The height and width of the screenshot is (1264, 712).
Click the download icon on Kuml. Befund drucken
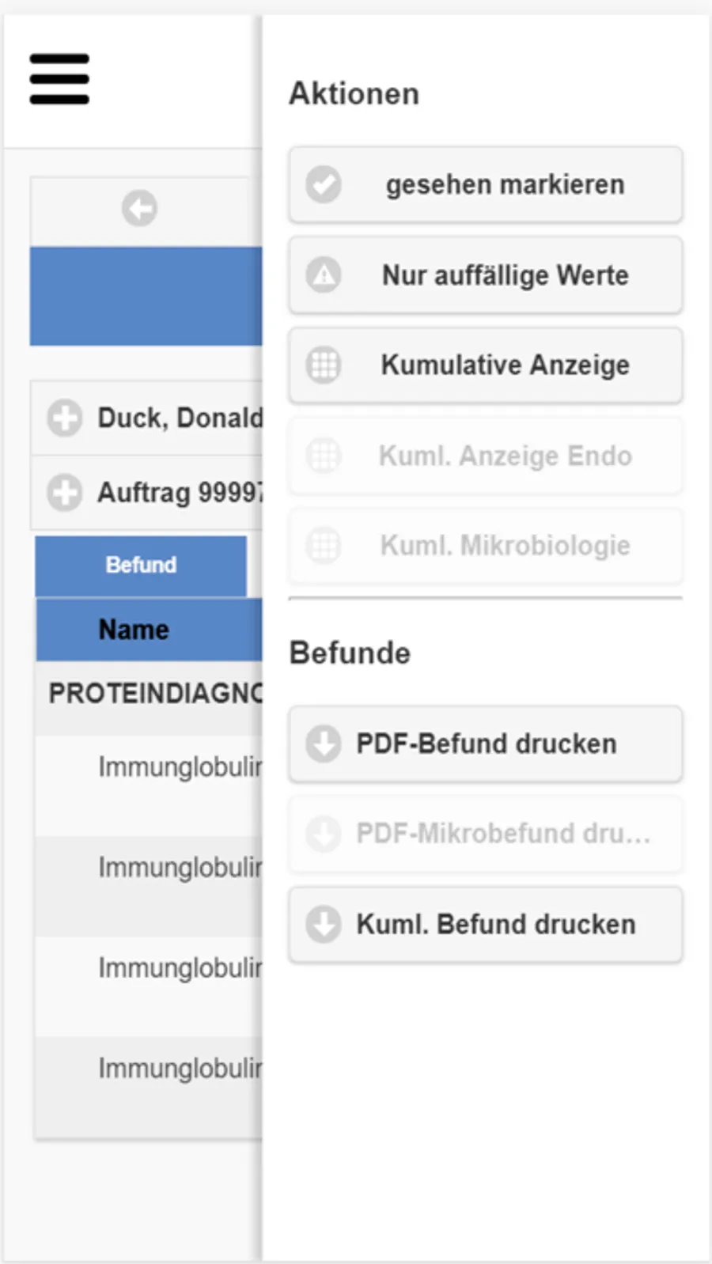pos(324,925)
